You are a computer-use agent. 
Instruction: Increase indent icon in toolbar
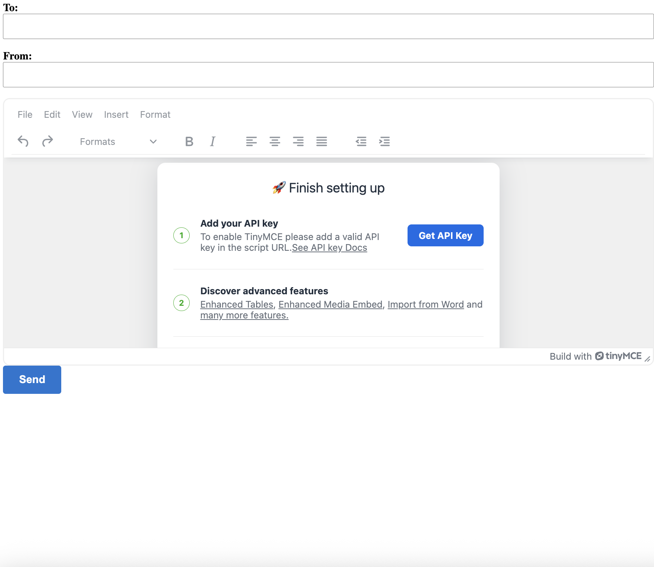point(384,141)
